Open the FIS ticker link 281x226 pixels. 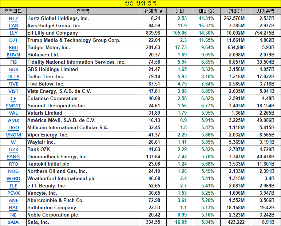coord(13,62)
